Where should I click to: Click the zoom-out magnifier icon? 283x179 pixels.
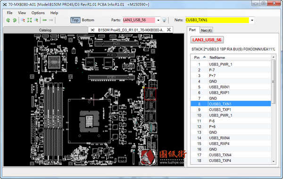point(36,20)
